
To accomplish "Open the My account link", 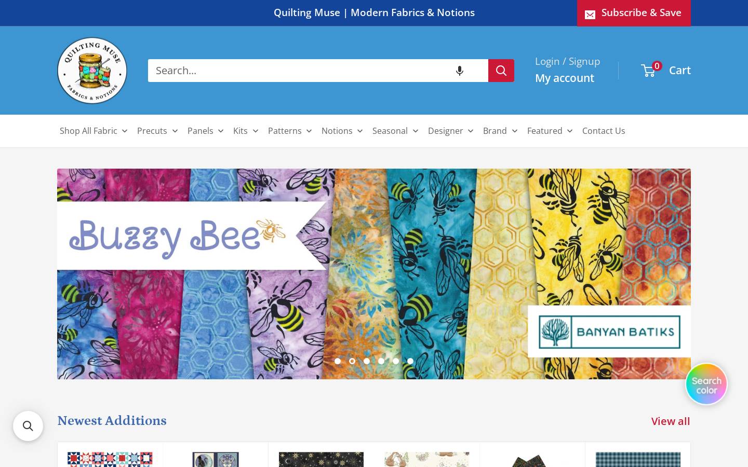I will 565,78.
